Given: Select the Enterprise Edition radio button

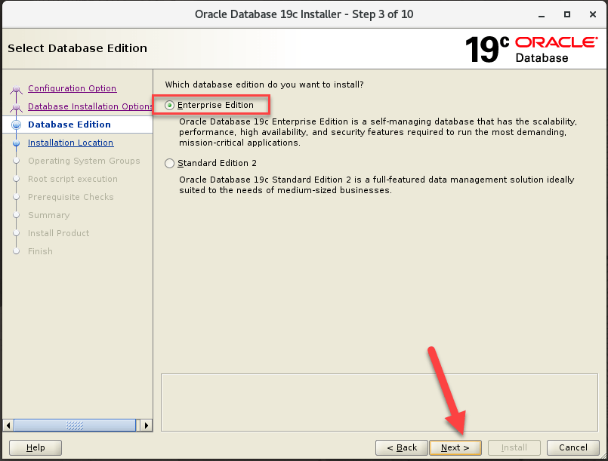Looking at the screenshot, I should click(x=169, y=106).
